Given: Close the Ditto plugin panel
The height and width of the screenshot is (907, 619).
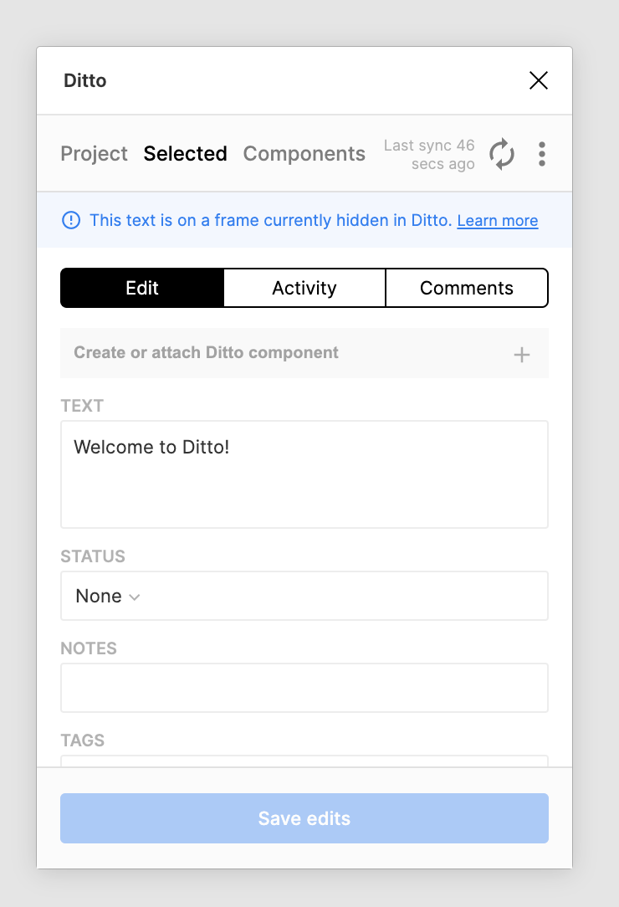Looking at the screenshot, I should [x=539, y=80].
